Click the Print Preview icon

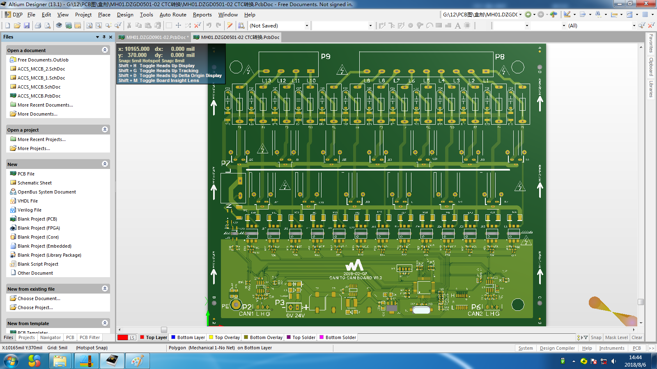[x=48, y=25]
